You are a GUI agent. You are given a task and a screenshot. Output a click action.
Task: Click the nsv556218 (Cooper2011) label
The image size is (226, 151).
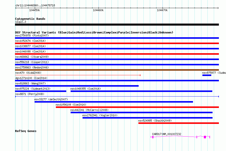[32, 62]
